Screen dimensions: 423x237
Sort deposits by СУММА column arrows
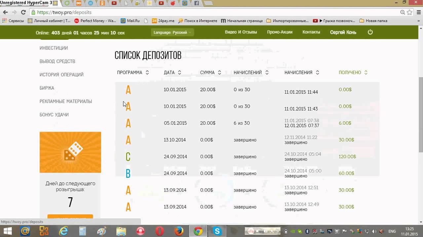coord(219,72)
